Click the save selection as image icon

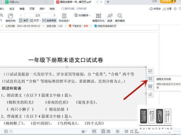[x=150, y=71]
